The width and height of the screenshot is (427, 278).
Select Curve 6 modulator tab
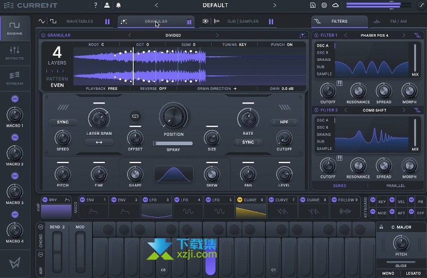click(x=250, y=207)
